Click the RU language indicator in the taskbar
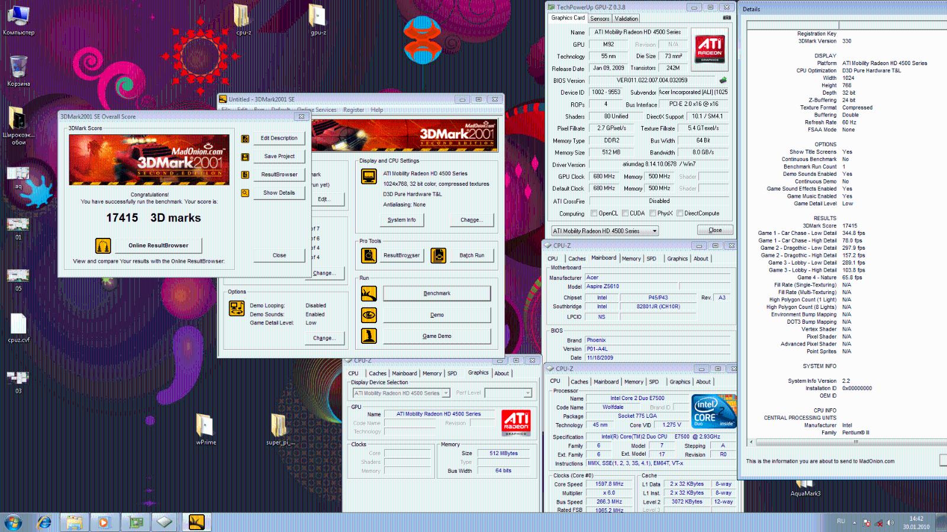The image size is (947, 532). point(840,521)
